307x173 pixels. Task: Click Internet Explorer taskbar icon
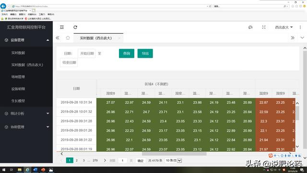point(27,170)
